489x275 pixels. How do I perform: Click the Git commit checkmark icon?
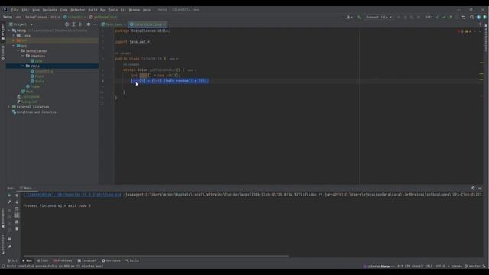[x=443, y=17]
